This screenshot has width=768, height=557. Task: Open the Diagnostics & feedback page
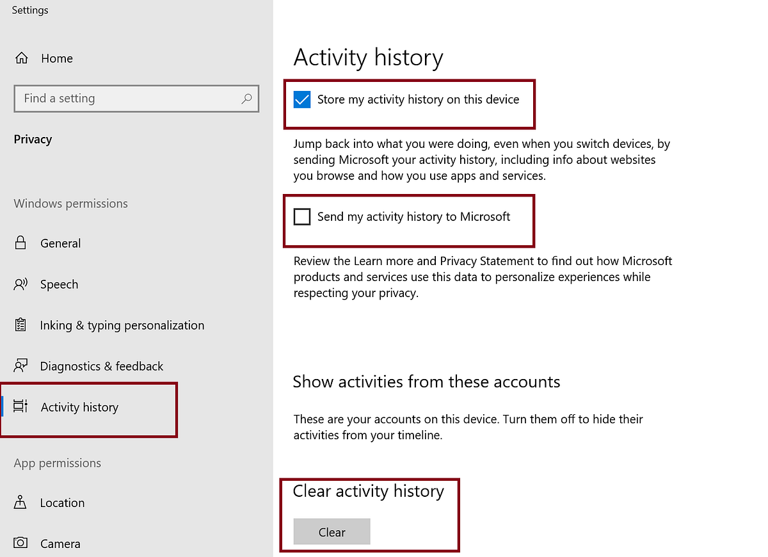[101, 366]
